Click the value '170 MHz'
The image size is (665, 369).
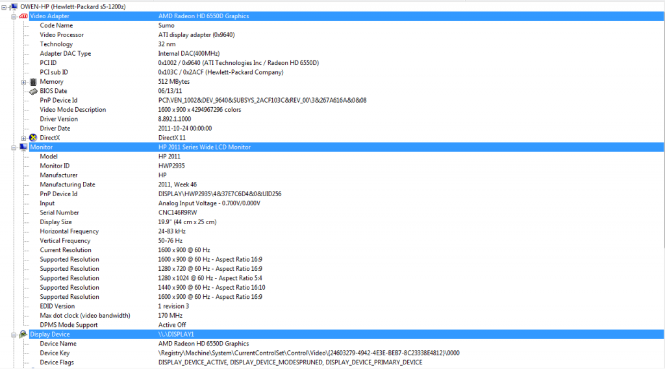(170, 316)
